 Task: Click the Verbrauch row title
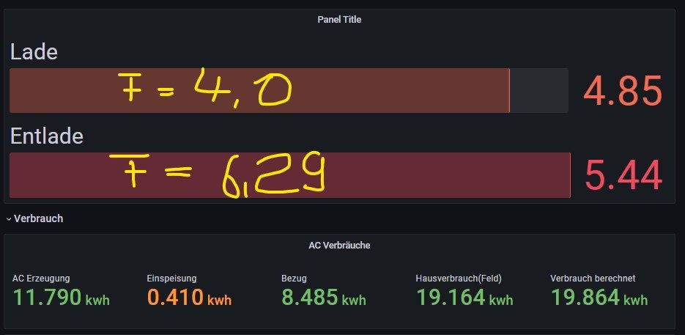(38, 218)
